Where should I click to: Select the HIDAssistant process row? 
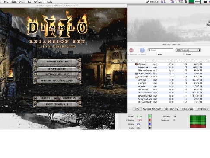pos(169,102)
